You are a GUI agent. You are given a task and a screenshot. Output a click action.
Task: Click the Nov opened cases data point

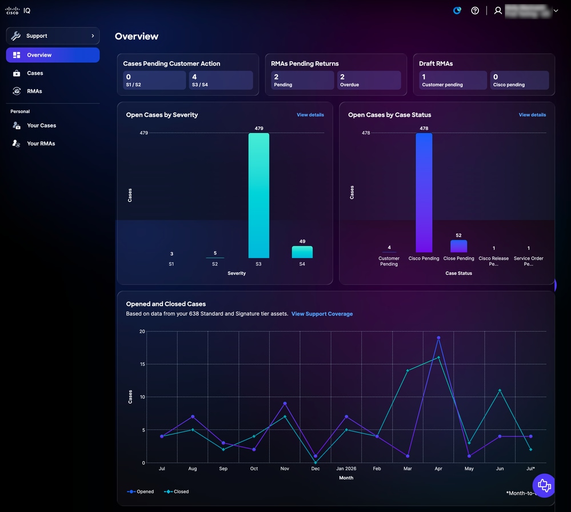pyautogui.click(x=285, y=404)
